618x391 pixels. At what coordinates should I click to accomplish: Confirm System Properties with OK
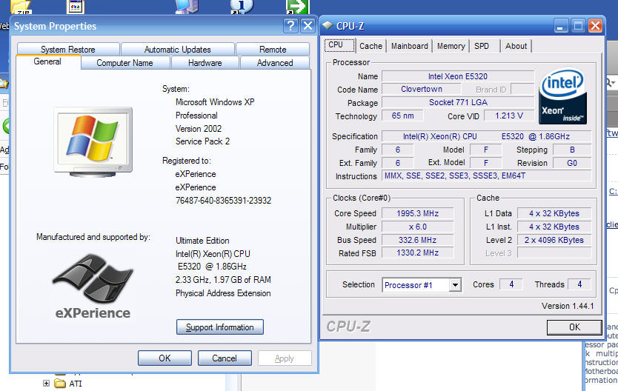point(165,358)
